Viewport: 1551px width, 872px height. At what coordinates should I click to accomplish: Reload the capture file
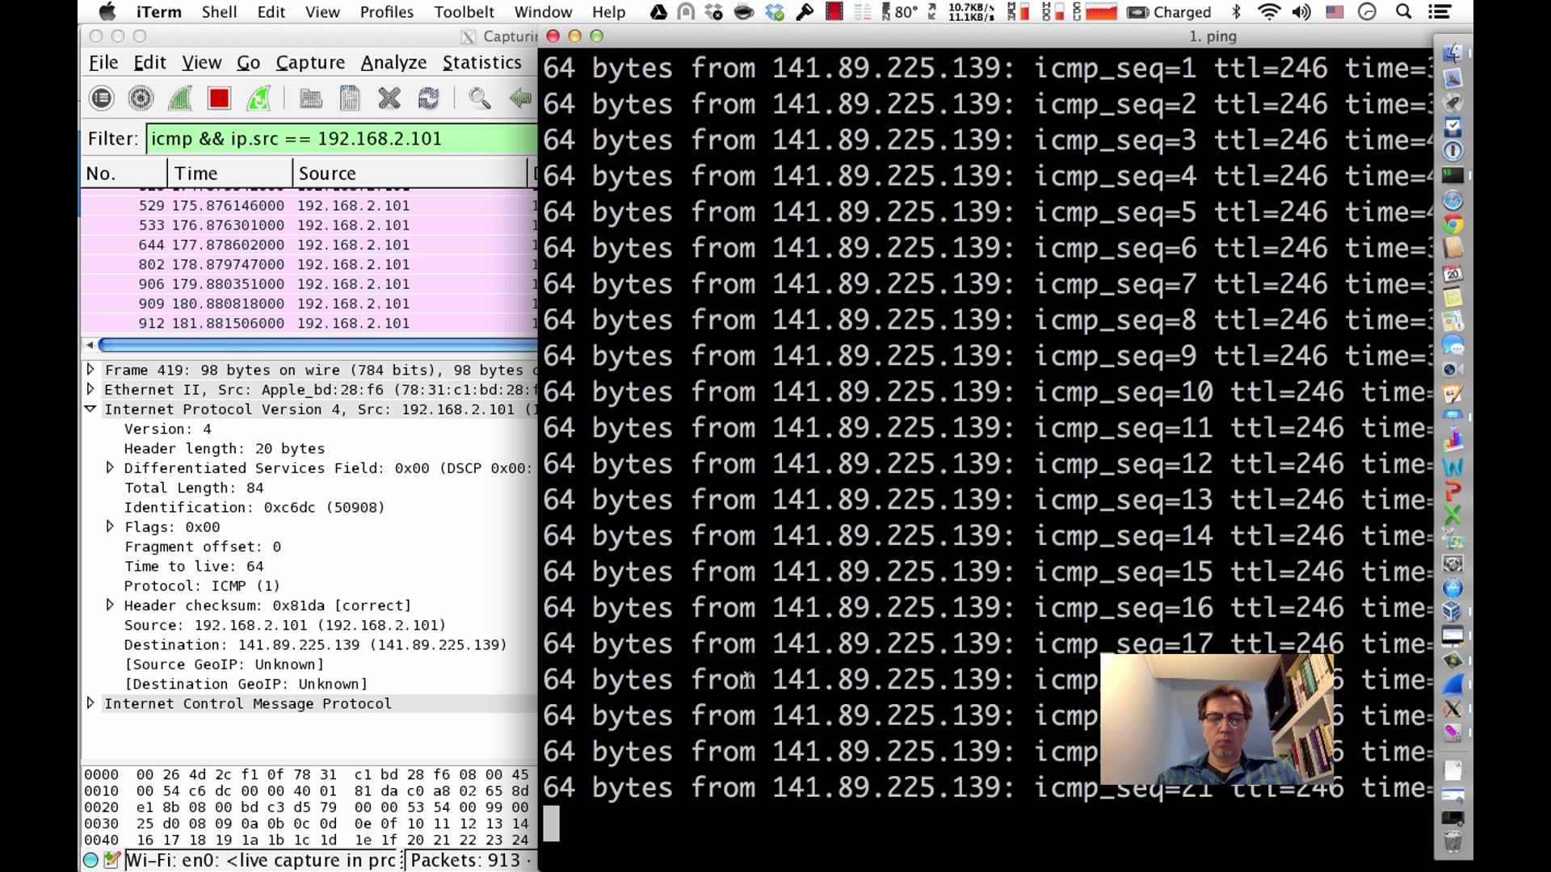click(x=429, y=98)
